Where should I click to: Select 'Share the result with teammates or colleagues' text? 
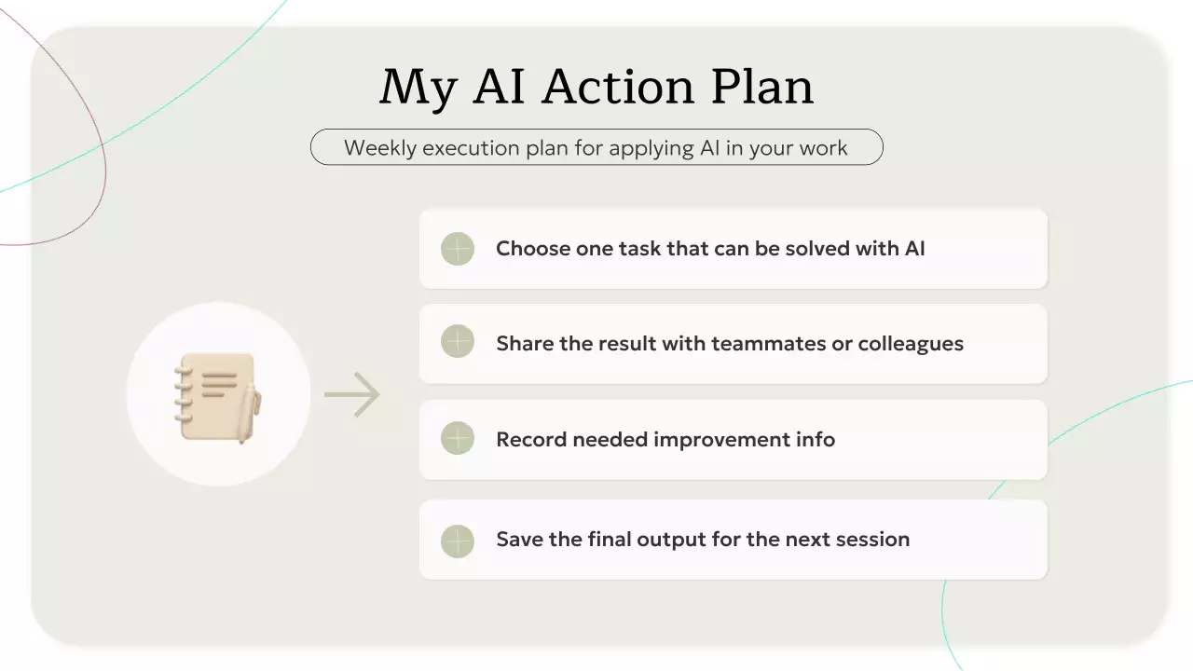coord(729,344)
